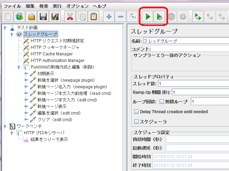The image size is (229, 171).
Task: Collapse the ワークベンチ tree node
Action: pyautogui.click(x=4, y=126)
